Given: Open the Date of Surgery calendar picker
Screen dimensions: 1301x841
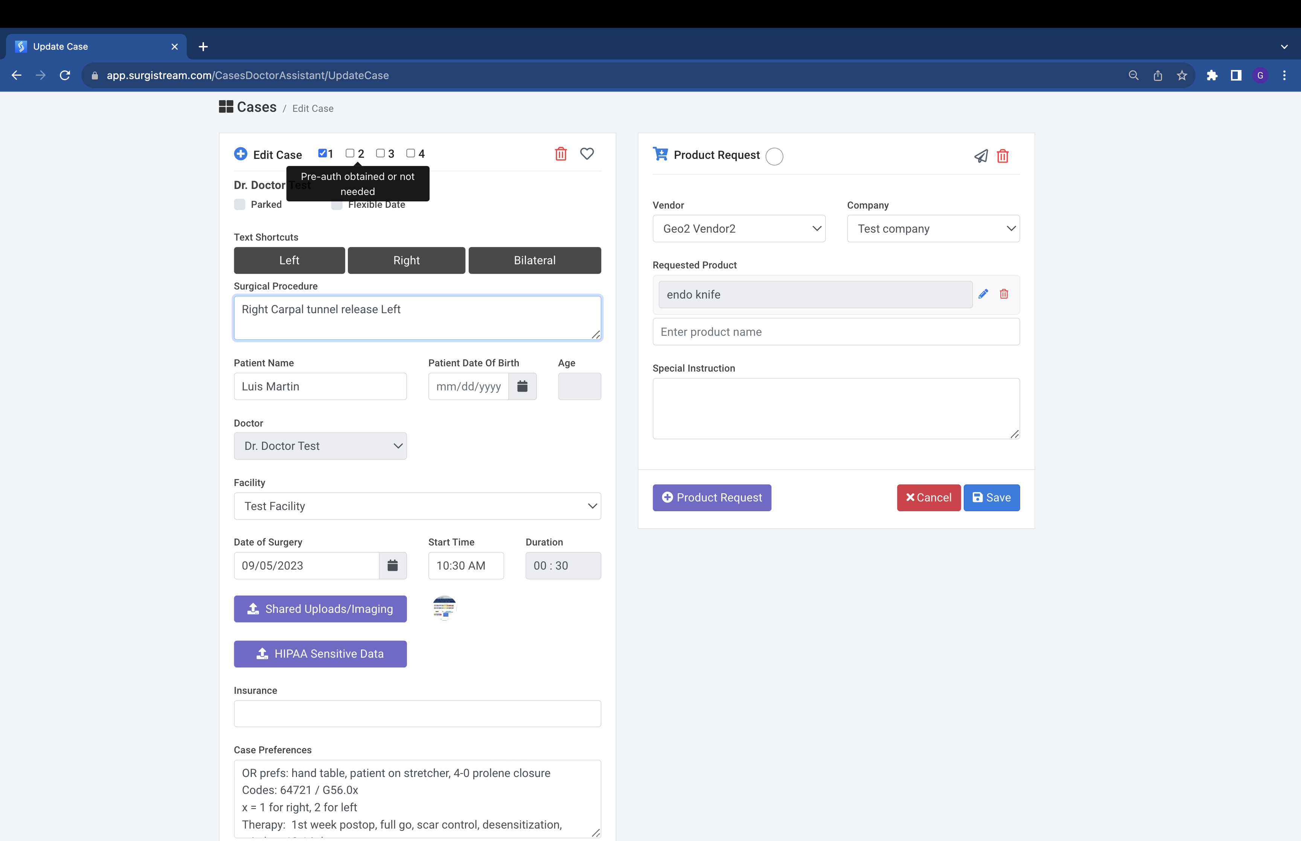Looking at the screenshot, I should point(393,565).
